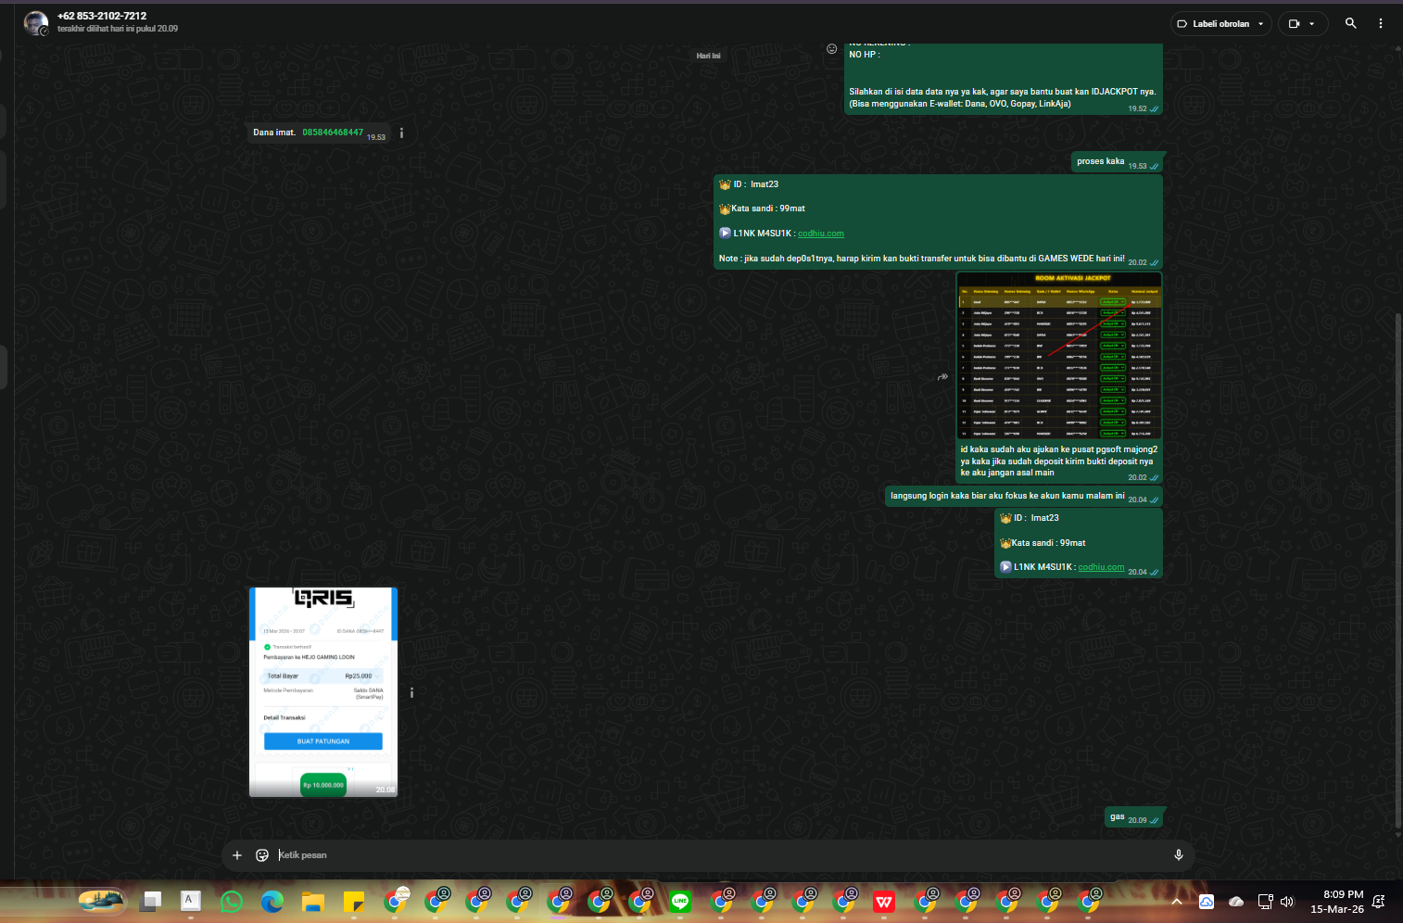Viewport: 1403px width, 923px height.
Task: Open the codhiu.com link in the 20.02 message
Action: click(821, 234)
